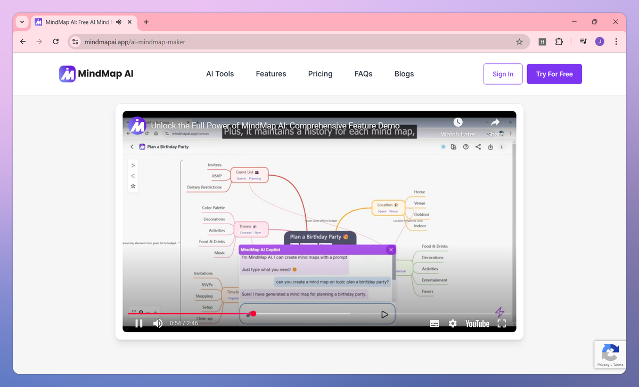The width and height of the screenshot is (639, 387).
Task: Click the blue snowflake theme icon
Action: pyautogui.click(x=443, y=146)
